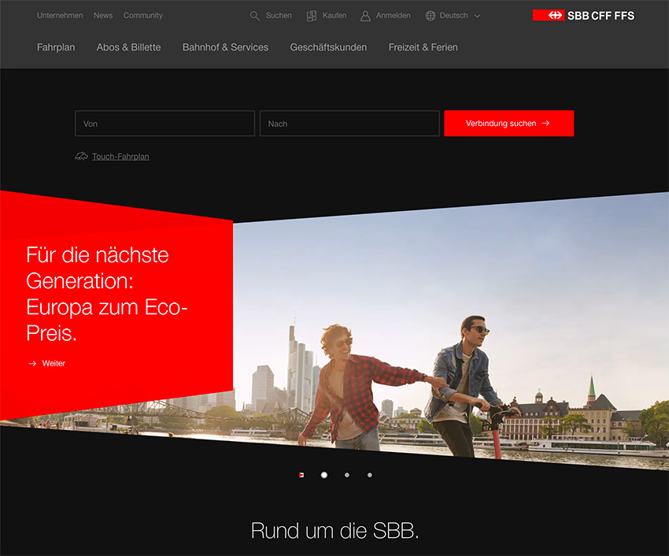Focus the Von departure input field

164,124
